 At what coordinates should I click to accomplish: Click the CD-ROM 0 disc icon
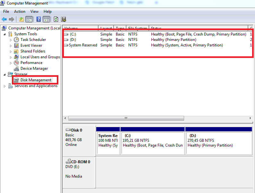(68, 161)
